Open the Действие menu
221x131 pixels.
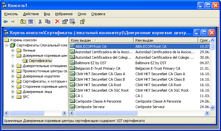31,14
